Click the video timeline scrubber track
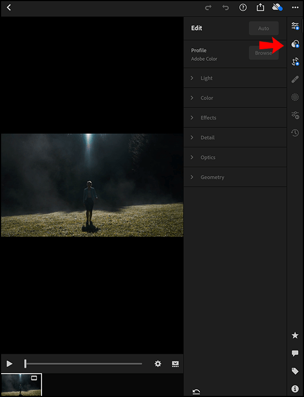Viewport: 304px width, 397px height. coord(83,364)
